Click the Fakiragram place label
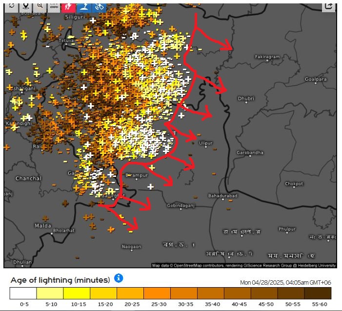Viewport: 342px width, 311px height. click(x=267, y=57)
